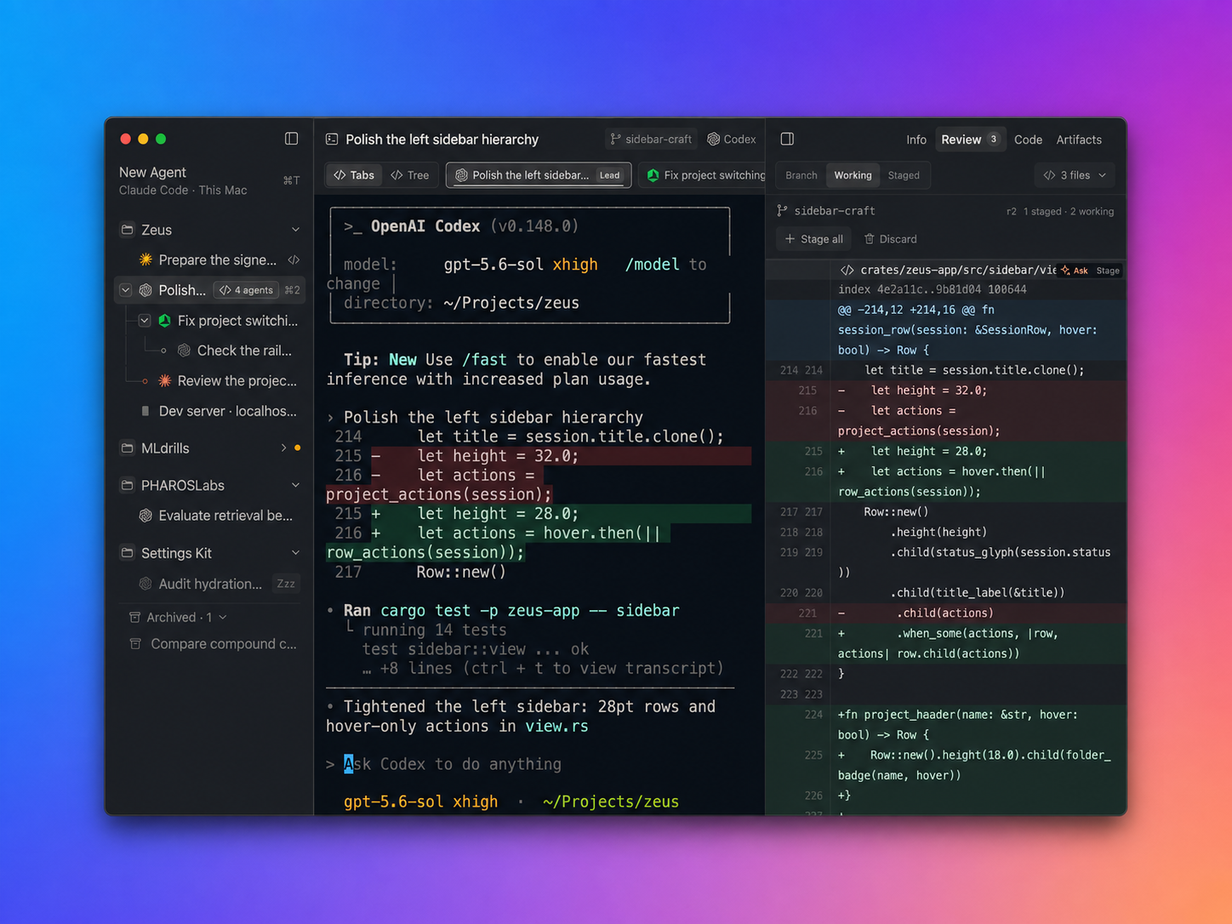Click the "running 14 tests" output line
Screen dimensions: 1232x924
coord(434,630)
